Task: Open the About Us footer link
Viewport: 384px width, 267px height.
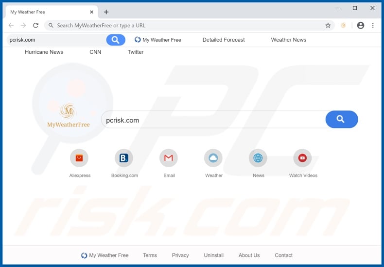Action: (249, 255)
